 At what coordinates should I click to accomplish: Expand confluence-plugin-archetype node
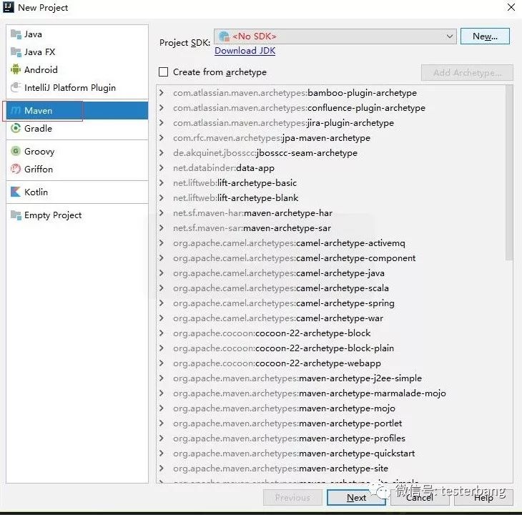coord(162,107)
